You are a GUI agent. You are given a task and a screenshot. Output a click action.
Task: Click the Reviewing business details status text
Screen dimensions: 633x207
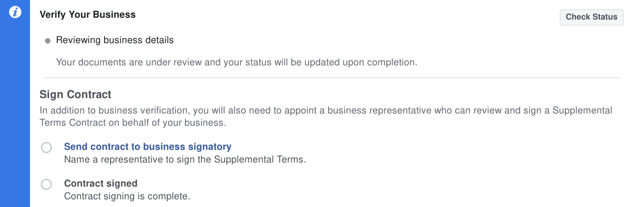pyautogui.click(x=115, y=40)
